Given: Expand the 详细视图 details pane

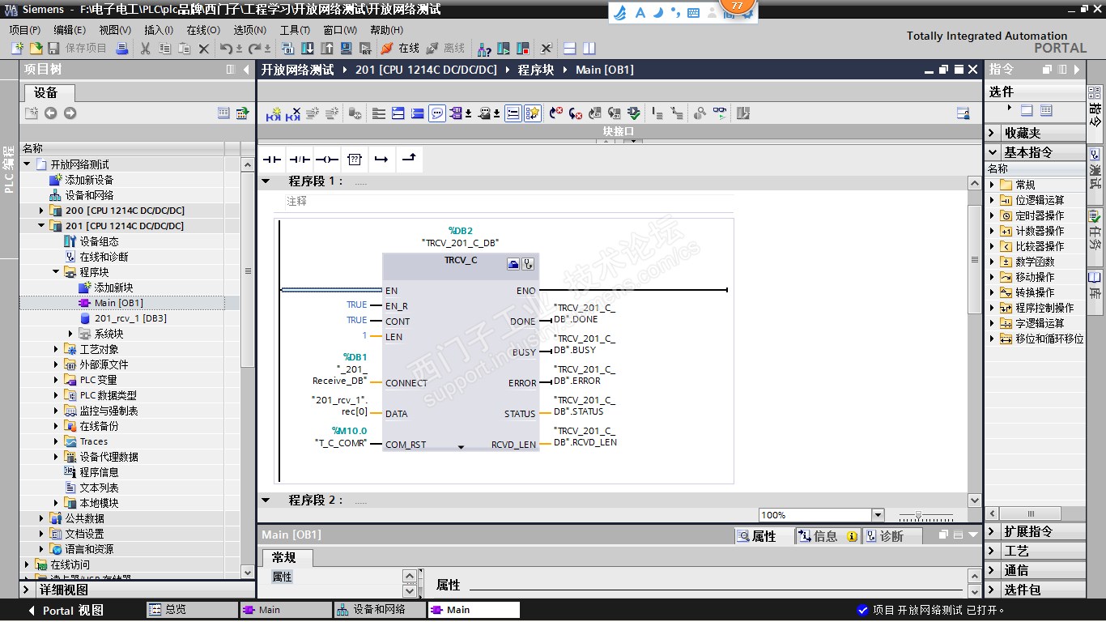Looking at the screenshot, I should click(27, 589).
